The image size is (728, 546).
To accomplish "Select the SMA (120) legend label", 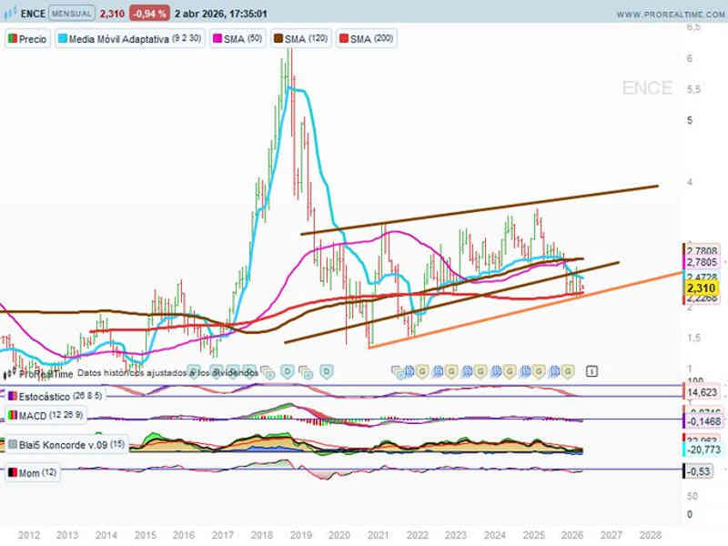I will tap(307, 40).
